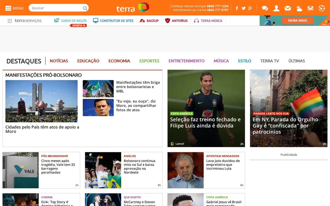Select the Educação tab
330x206 pixels.
click(x=88, y=61)
